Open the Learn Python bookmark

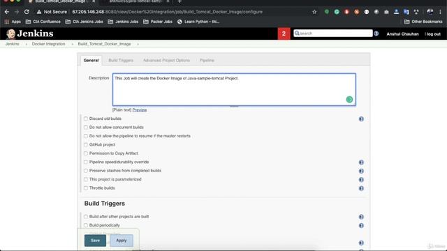point(198,22)
